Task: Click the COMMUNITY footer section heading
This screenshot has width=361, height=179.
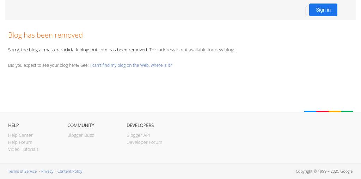Action: 81,125
